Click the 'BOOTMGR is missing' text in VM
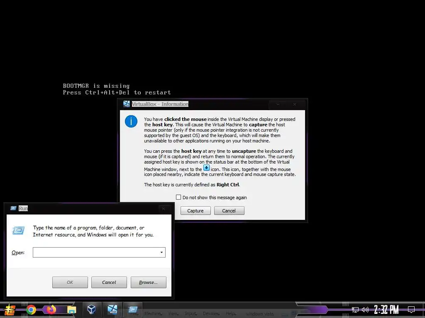425x318 pixels. coord(96,86)
